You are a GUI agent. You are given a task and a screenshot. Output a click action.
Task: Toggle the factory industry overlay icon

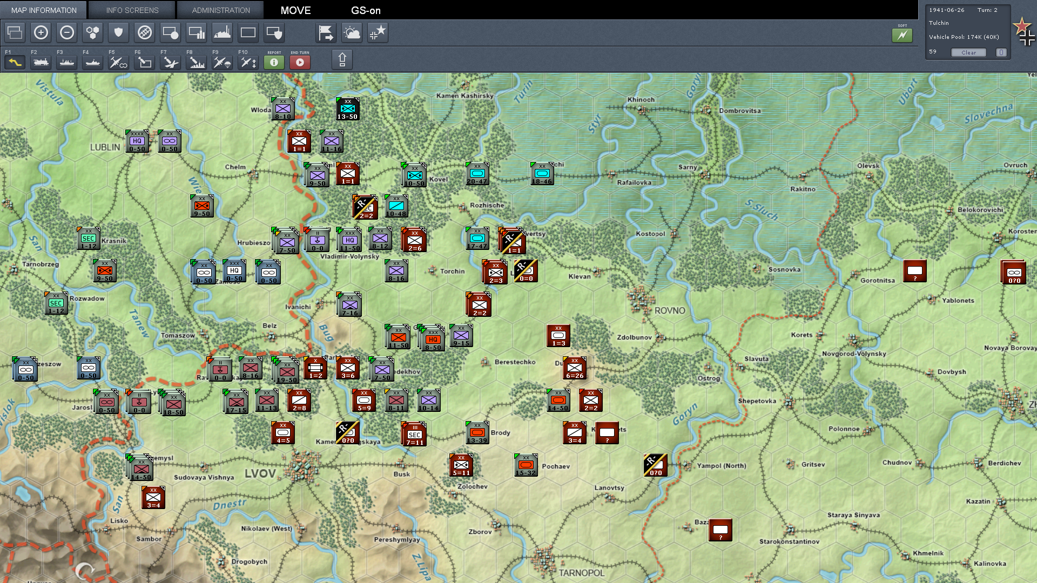point(223,33)
